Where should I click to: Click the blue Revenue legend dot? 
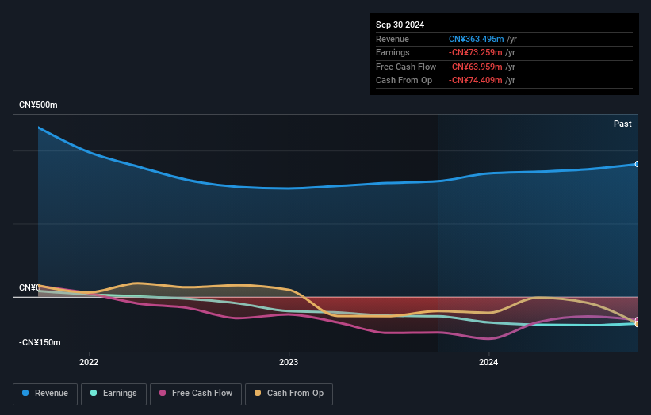(x=25, y=393)
